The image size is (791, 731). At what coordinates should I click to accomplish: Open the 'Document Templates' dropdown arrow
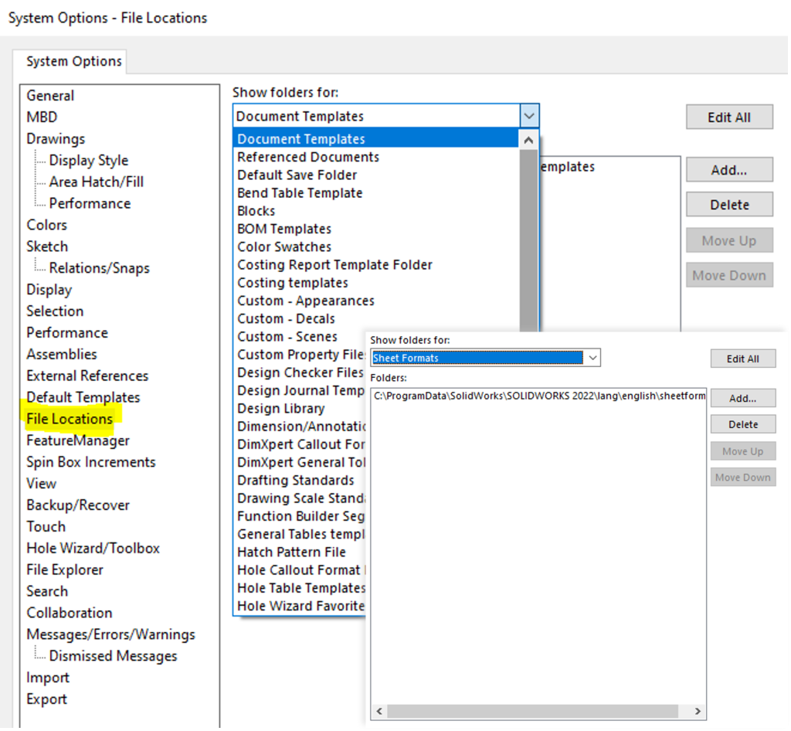(x=529, y=117)
